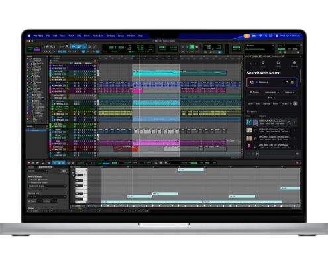This screenshot has width=328, height=265.
Task: Select the Scrubber tool in edit toolbar
Action: (x=89, y=47)
